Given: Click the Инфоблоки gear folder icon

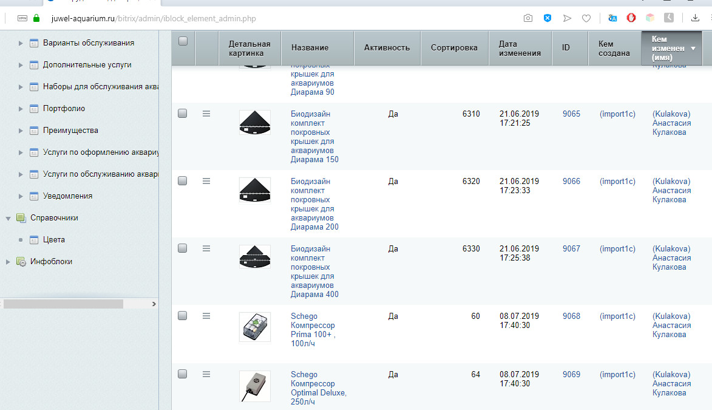Looking at the screenshot, I should 21,261.
